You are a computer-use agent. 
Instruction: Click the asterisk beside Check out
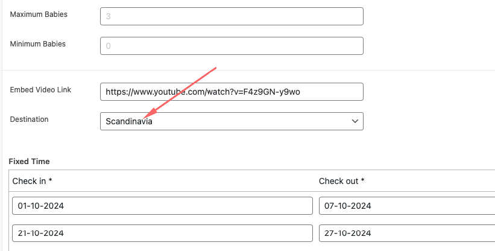point(362,180)
